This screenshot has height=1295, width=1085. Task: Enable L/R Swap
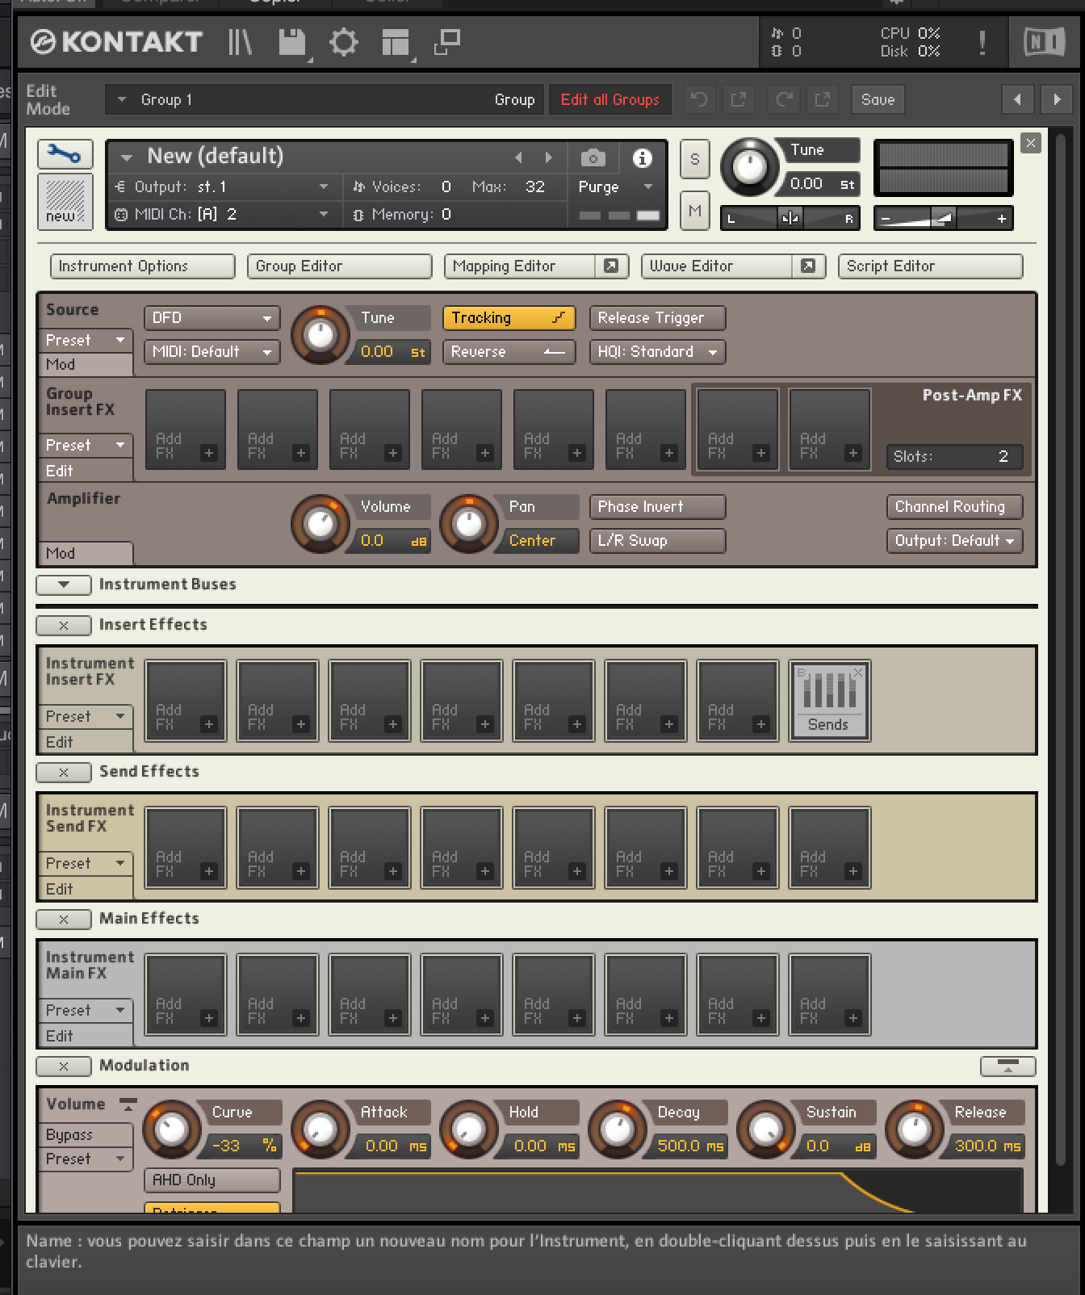pos(657,541)
